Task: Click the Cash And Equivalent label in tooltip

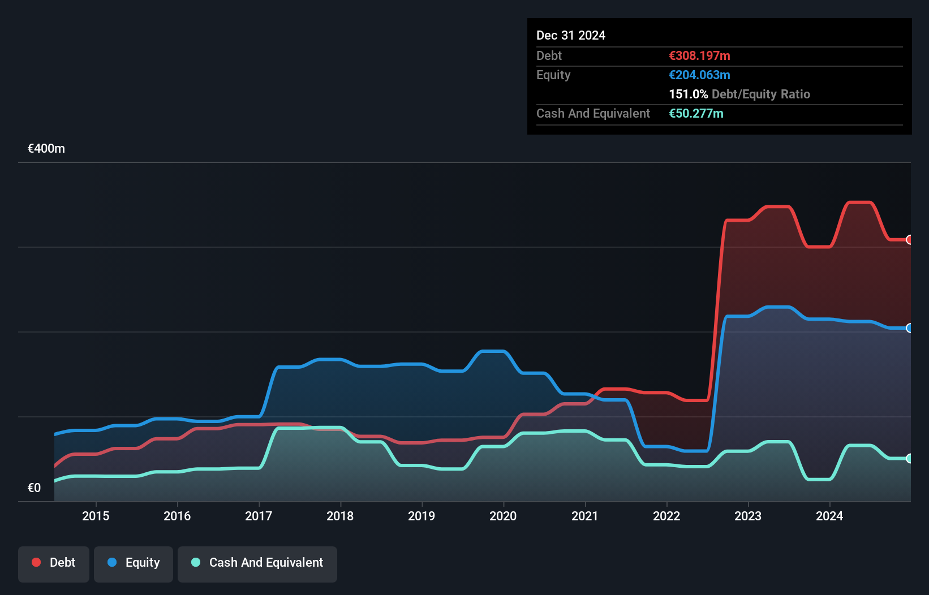Action: tap(593, 113)
